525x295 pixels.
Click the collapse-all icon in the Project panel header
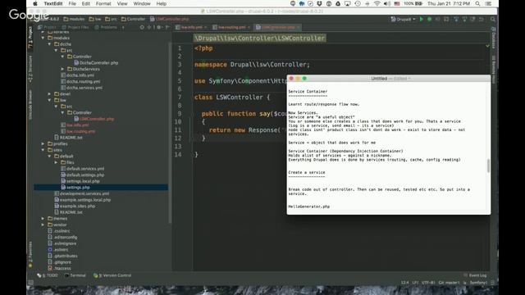pos(149,27)
